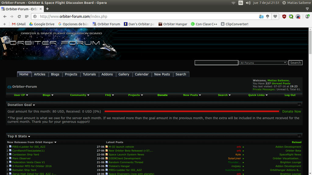Open PIRS+Ladder for ISS_A2Z in New Releases
312x175 pixels.
point(29,147)
